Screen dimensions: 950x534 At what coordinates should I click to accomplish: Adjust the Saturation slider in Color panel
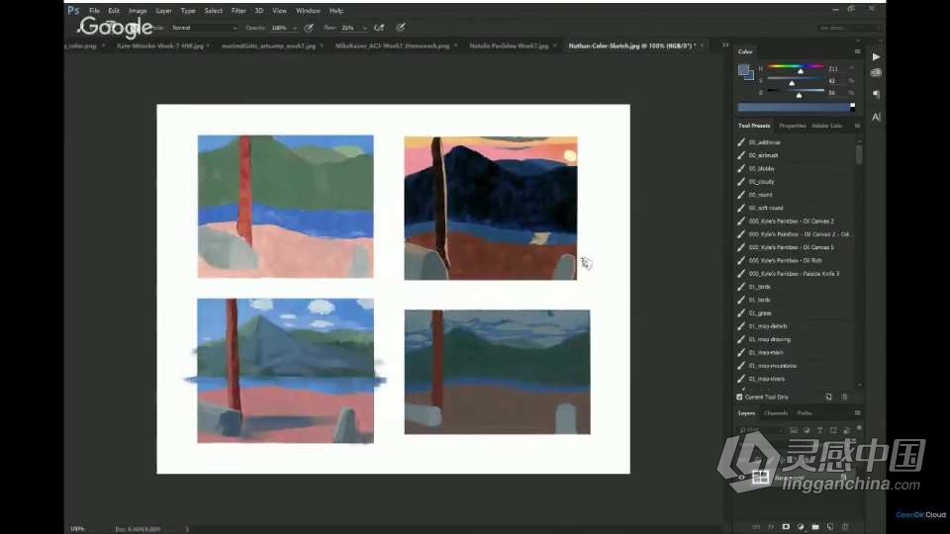(x=796, y=80)
